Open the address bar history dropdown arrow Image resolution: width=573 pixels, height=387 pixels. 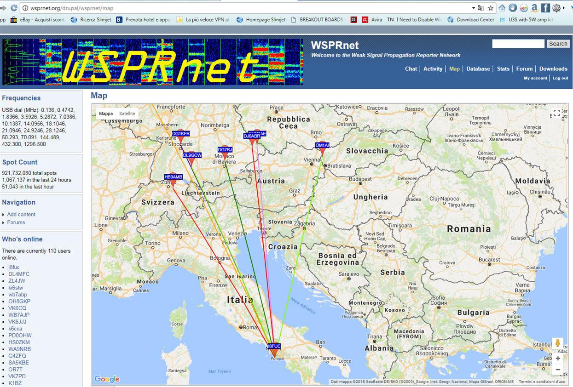click(474, 8)
